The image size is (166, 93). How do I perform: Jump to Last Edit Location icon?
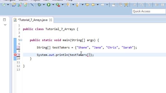point(87,5)
